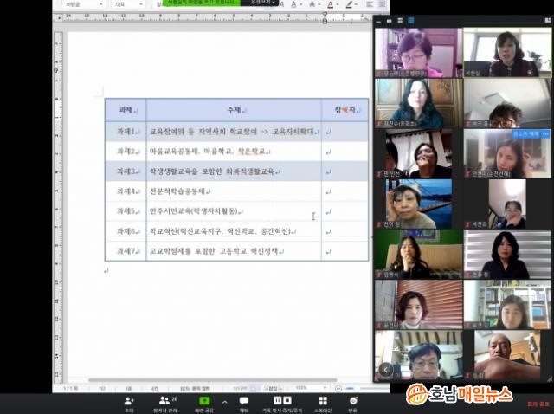The image size is (554, 414).
Task: Open the View Options (옵션 보기) dropdown
Action: point(259,3)
